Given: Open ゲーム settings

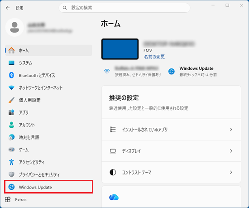Looking at the screenshot, I should (48, 150).
